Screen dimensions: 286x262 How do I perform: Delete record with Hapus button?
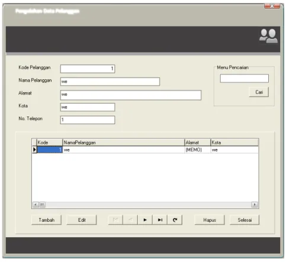(210, 220)
